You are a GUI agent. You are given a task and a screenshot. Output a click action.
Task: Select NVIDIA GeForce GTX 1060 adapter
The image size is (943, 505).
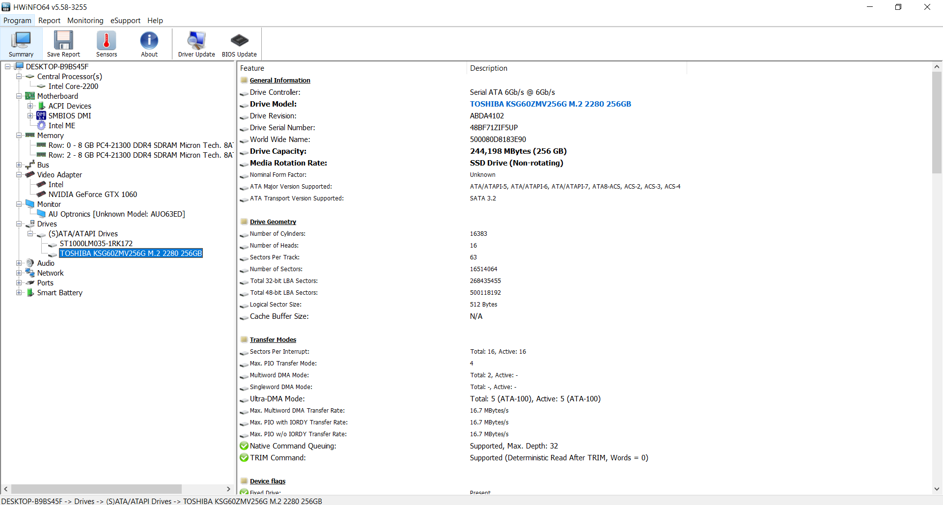pyautogui.click(x=93, y=194)
